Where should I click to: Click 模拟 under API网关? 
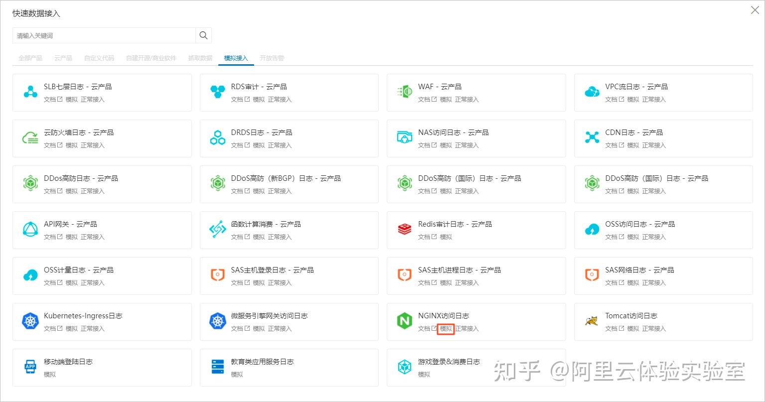(72, 237)
